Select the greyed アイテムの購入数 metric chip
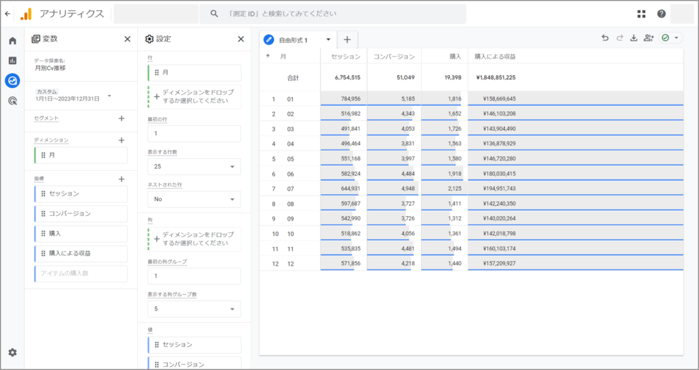Screen dimensions: 699x370 tap(81, 273)
